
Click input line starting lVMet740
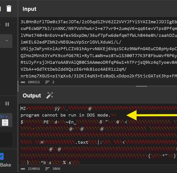pos(99,35)
